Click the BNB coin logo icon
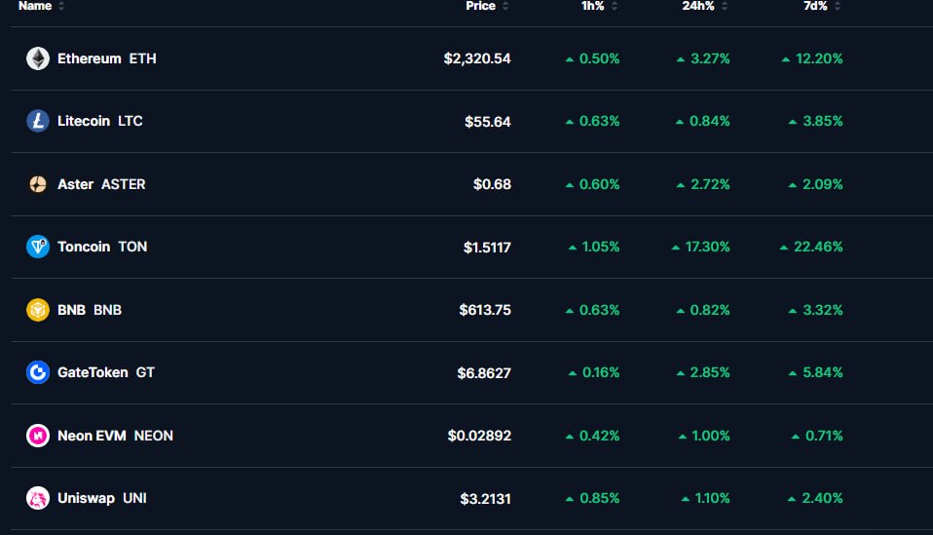Screen dimensions: 933x535 pos(38,310)
